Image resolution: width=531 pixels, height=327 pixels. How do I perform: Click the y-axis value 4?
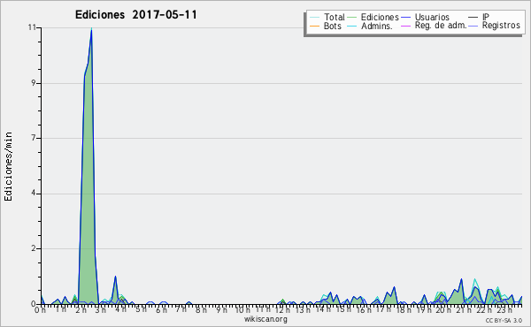point(34,194)
